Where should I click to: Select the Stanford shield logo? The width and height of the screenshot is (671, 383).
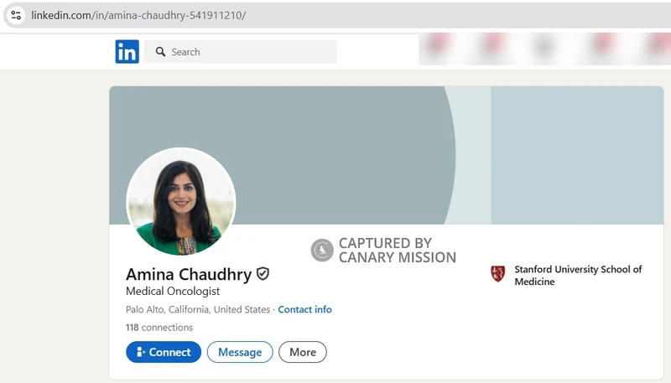pyautogui.click(x=497, y=274)
